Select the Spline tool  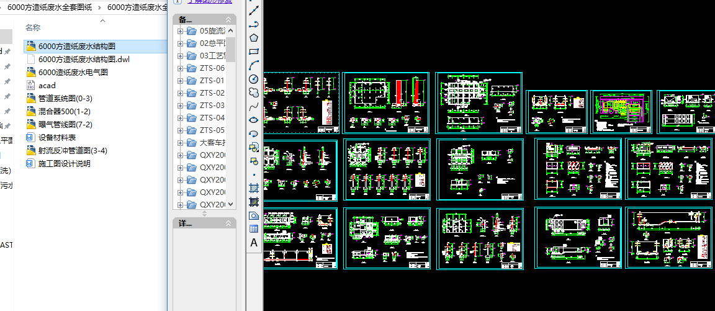pyautogui.click(x=254, y=106)
